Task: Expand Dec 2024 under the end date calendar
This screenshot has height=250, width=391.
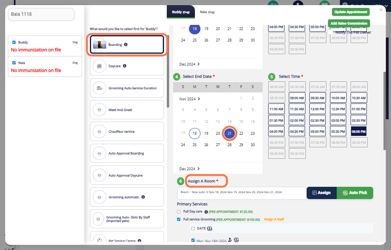Action: point(189,169)
